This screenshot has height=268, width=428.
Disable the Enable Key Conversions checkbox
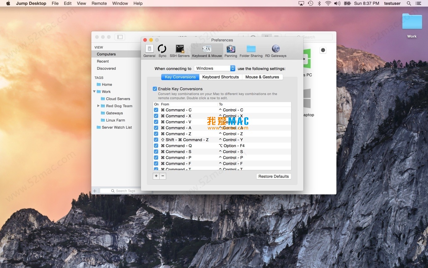pos(155,89)
